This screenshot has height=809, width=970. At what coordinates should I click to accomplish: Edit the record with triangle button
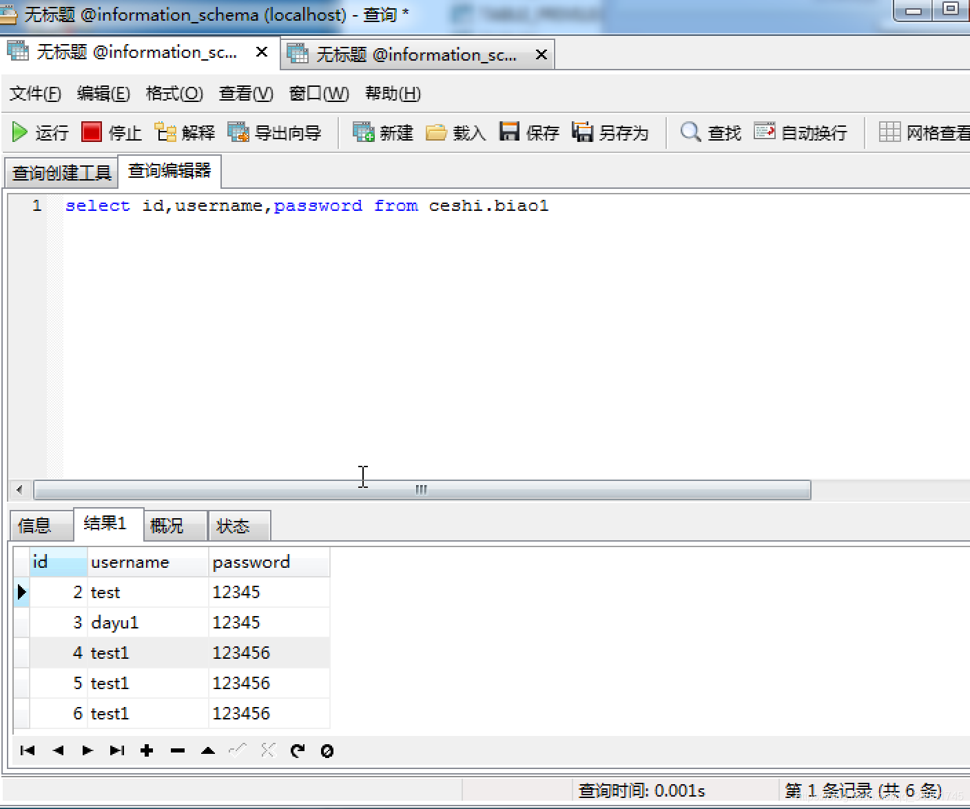click(x=208, y=750)
